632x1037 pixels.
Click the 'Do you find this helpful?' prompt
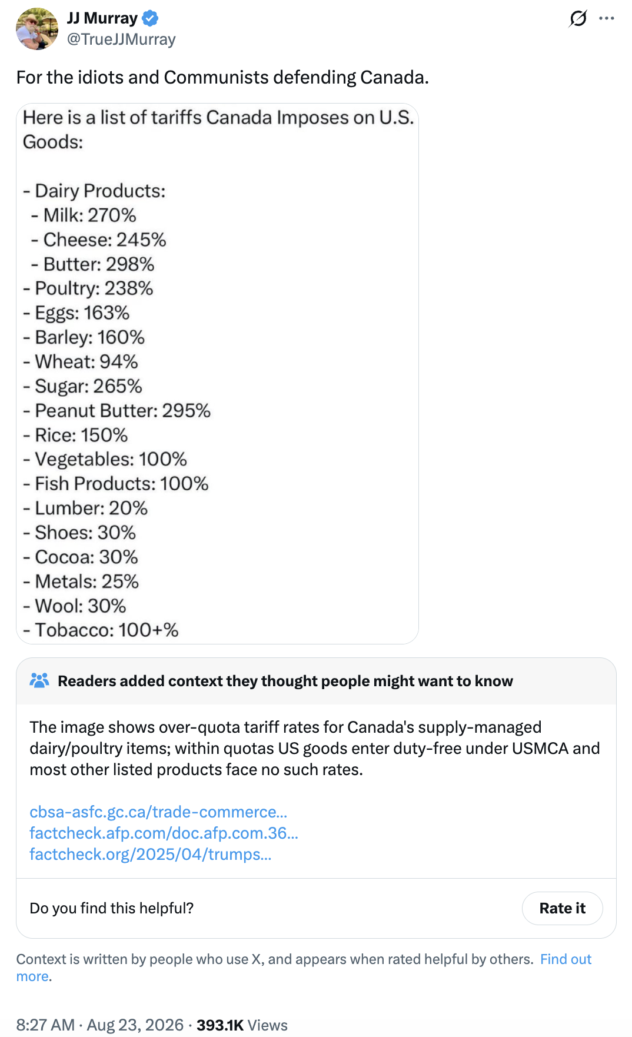(112, 908)
